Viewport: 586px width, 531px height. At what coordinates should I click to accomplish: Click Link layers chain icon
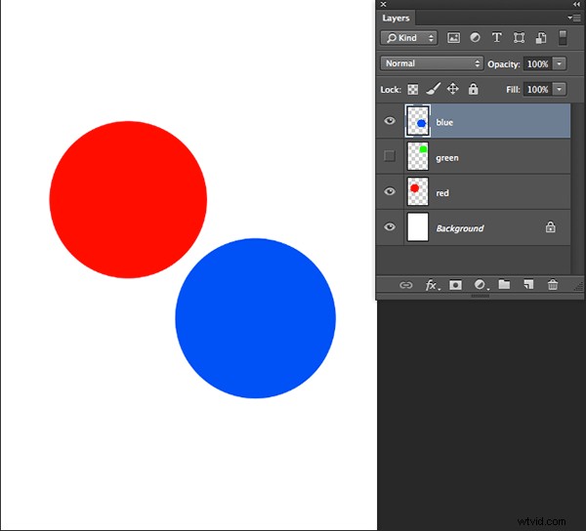(406, 285)
